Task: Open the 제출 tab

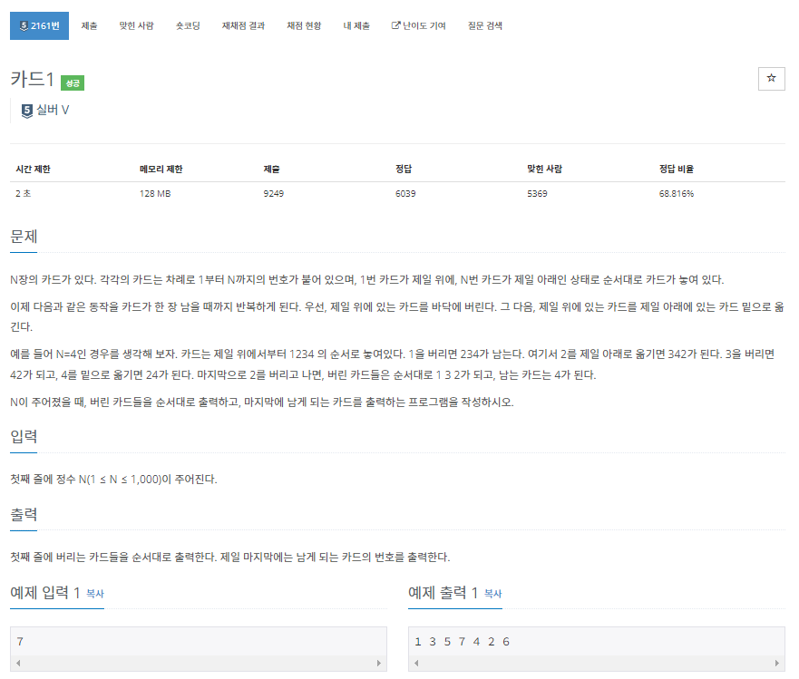Action: point(89,25)
